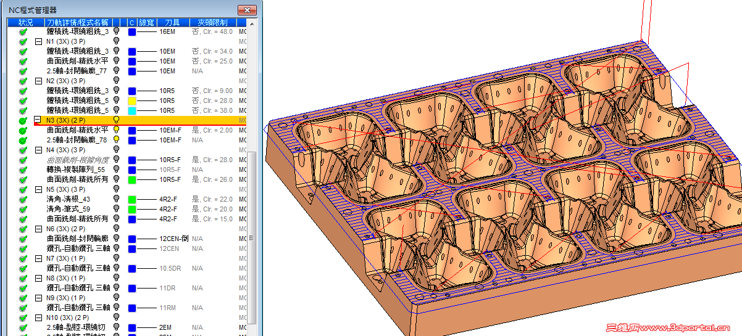Image resolution: width=742 pixels, height=336 pixels.
Task: Click the 夾頭限制 column header
Action: tap(213, 22)
